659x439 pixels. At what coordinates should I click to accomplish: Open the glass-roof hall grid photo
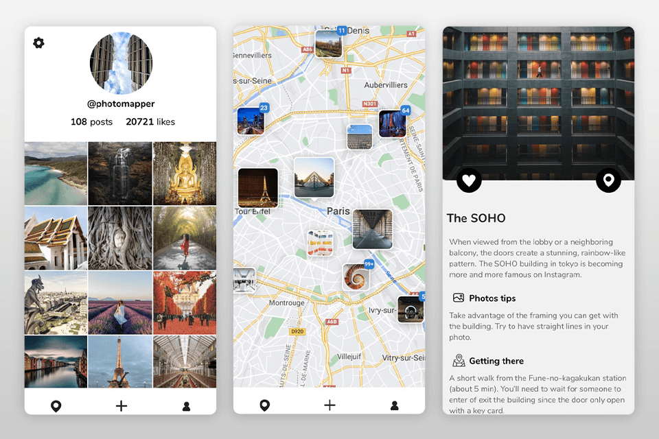pyautogui.click(x=185, y=361)
